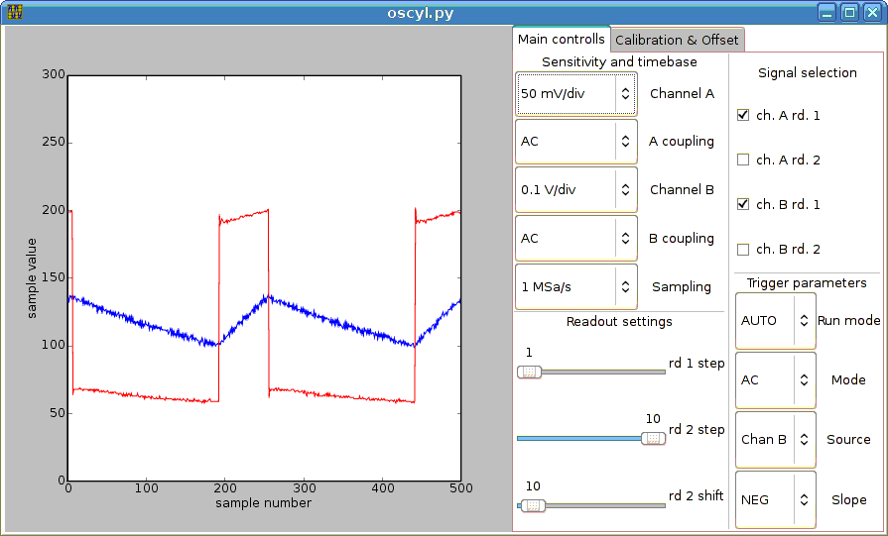Open the NEG Slope selector

(x=775, y=500)
